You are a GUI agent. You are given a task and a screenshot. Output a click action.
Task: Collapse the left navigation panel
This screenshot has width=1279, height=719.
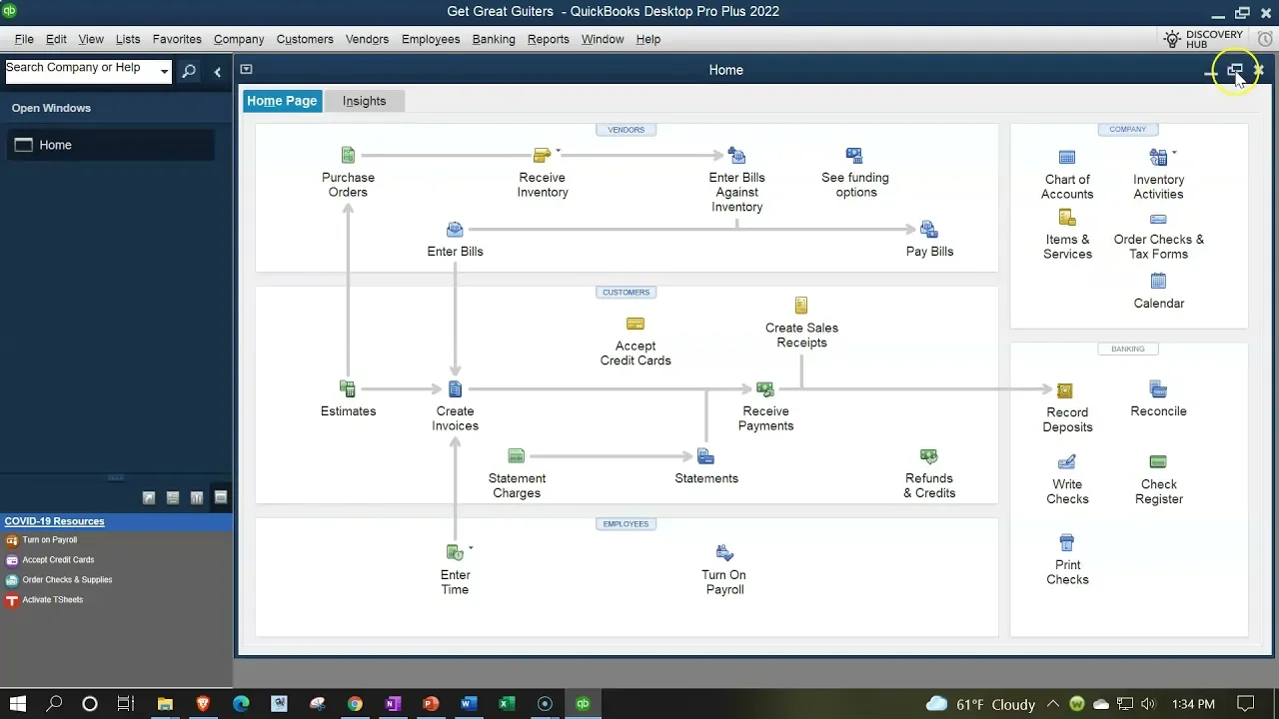click(218, 72)
